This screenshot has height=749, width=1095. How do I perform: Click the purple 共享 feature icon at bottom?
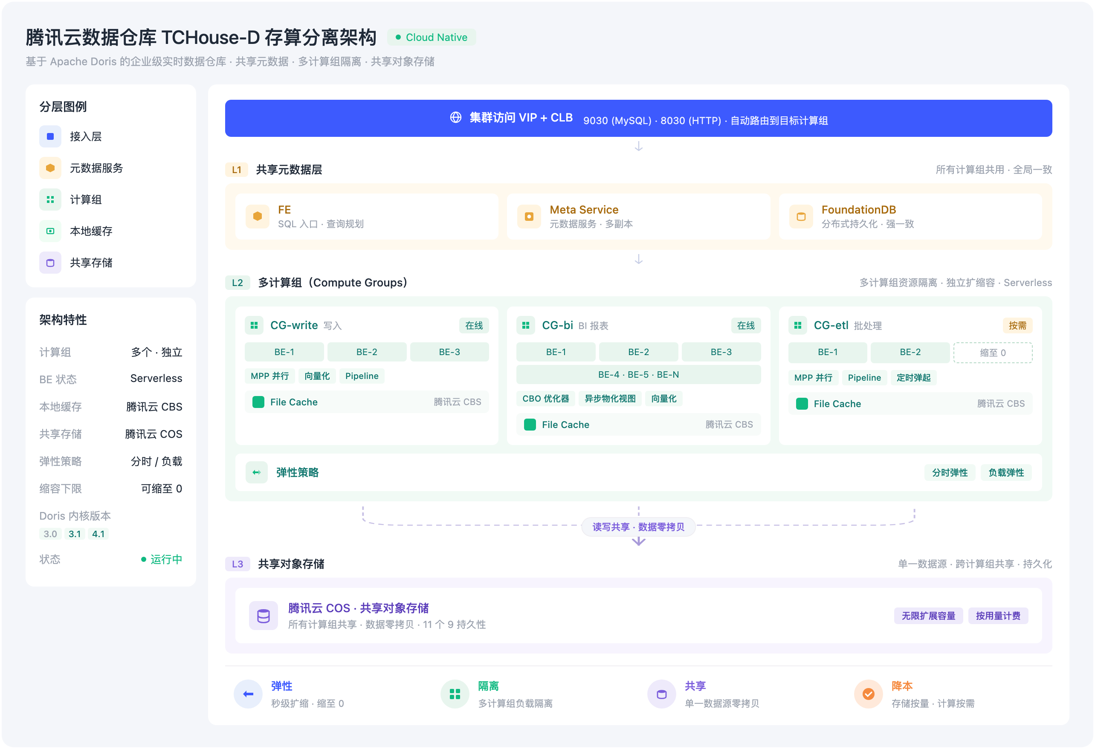pyautogui.click(x=662, y=694)
